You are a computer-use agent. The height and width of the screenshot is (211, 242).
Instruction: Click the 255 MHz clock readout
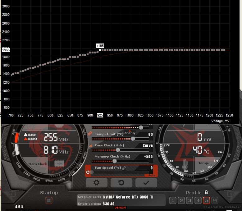(56, 137)
